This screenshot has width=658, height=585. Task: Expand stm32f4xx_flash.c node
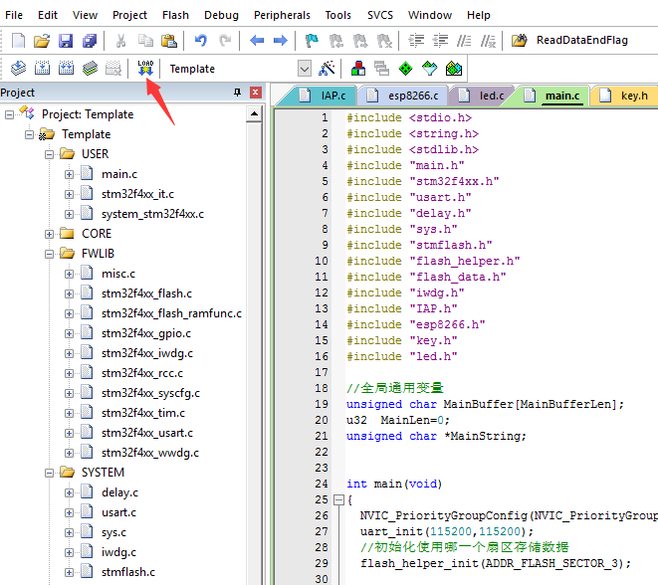[69, 293]
